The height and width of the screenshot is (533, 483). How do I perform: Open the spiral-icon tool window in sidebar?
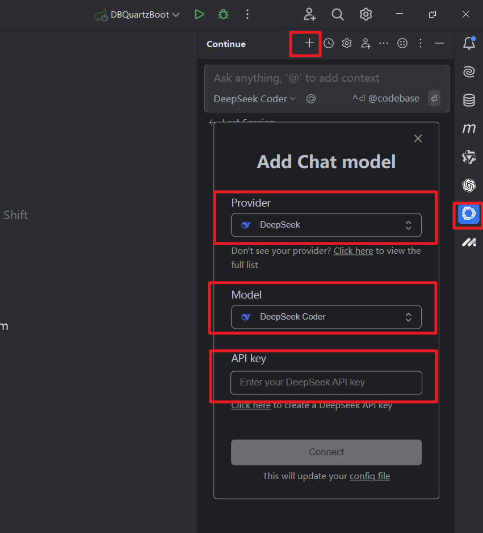[x=469, y=72]
